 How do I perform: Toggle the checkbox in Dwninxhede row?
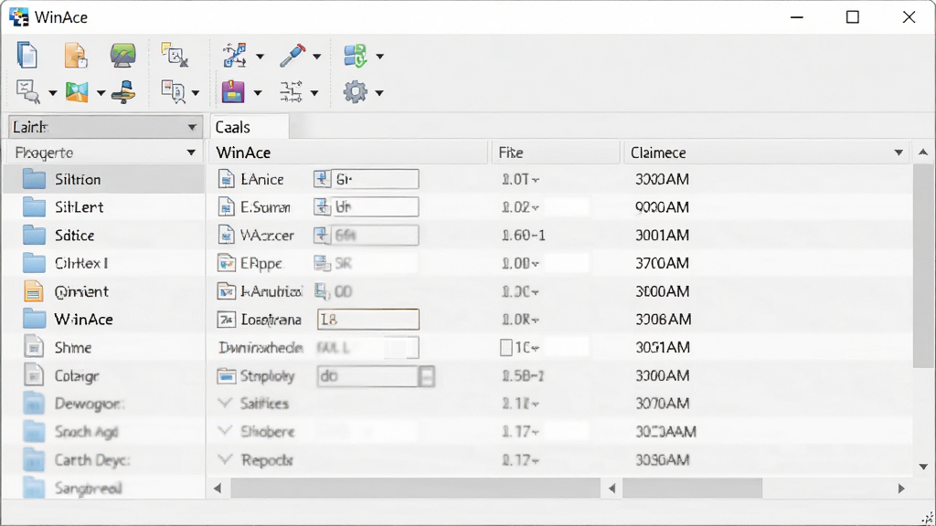point(505,348)
